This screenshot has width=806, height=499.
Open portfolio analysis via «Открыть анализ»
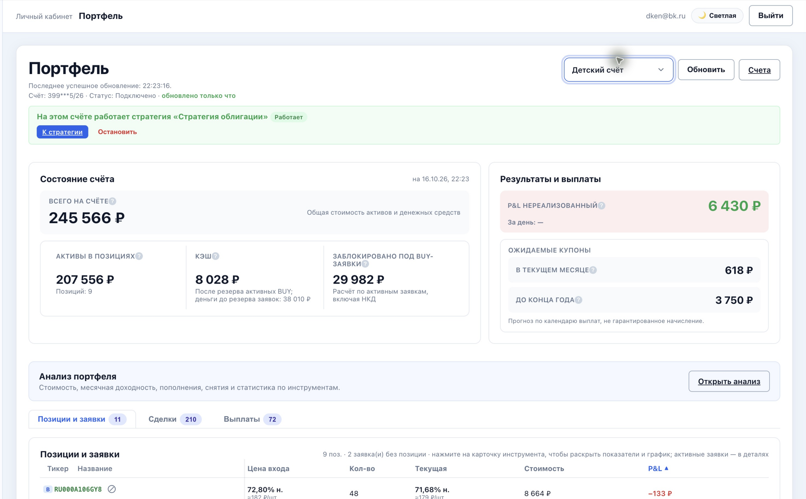pyautogui.click(x=729, y=381)
